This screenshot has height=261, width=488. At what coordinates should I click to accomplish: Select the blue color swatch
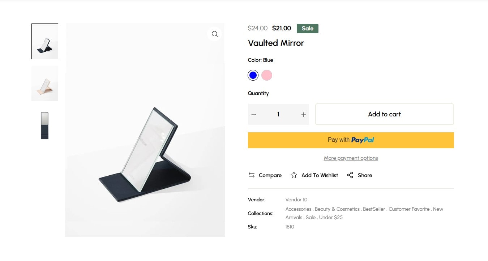[x=253, y=75]
